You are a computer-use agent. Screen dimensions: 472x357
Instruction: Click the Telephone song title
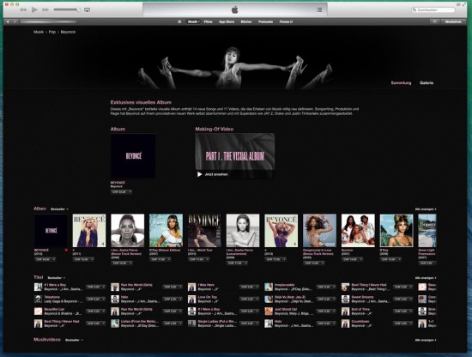tap(52, 297)
